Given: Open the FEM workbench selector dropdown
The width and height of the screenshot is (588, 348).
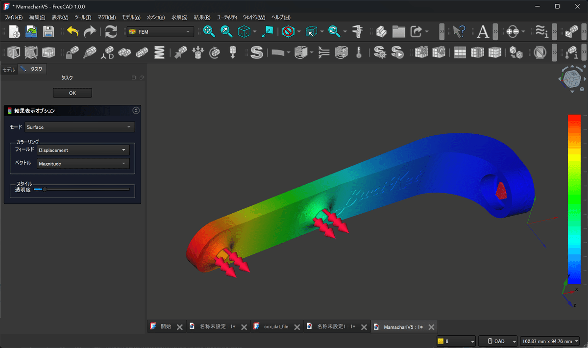Looking at the screenshot, I should [x=160, y=32].
